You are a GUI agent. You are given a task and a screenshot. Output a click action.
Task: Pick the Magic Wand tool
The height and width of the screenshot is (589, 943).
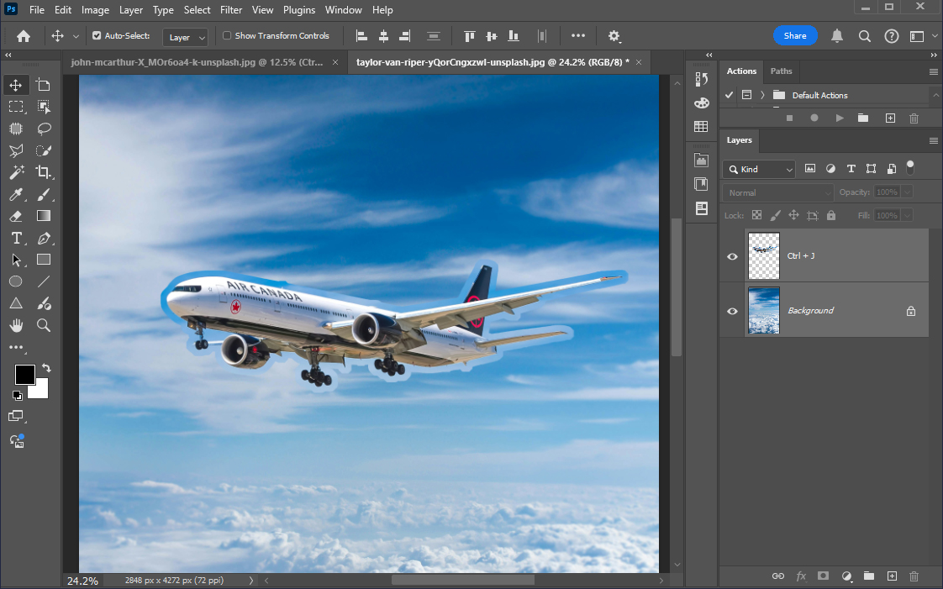tap(16, 172)
